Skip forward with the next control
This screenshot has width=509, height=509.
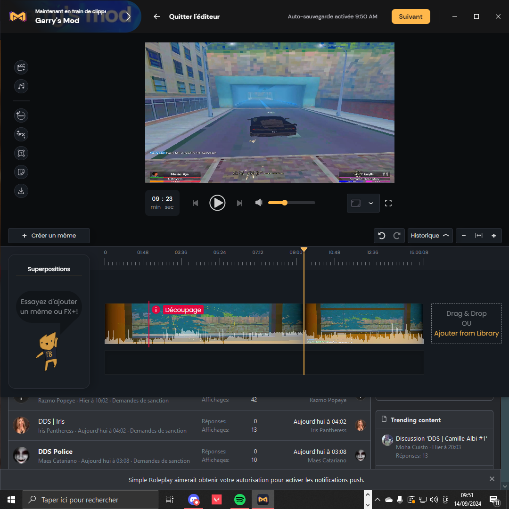[239, 203]
